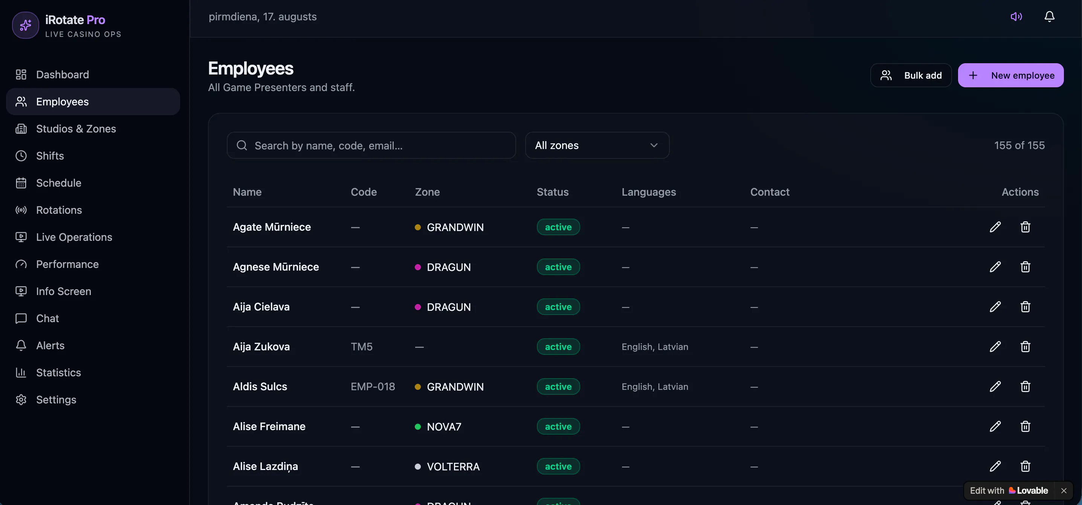
Task: Open Chat from the sidebar
Action: pyautogui.click(x=93, y=318)
